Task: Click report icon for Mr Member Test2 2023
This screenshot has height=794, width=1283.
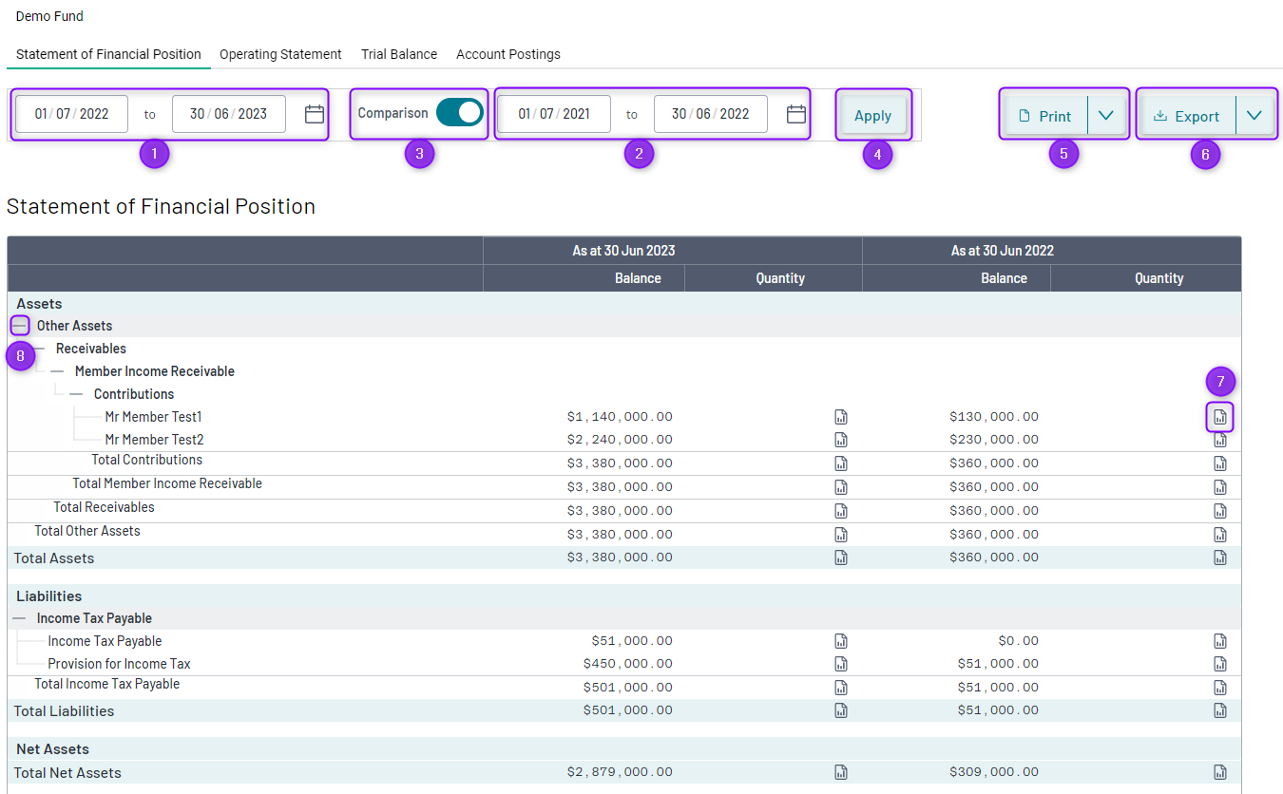Action: point(840,440)
